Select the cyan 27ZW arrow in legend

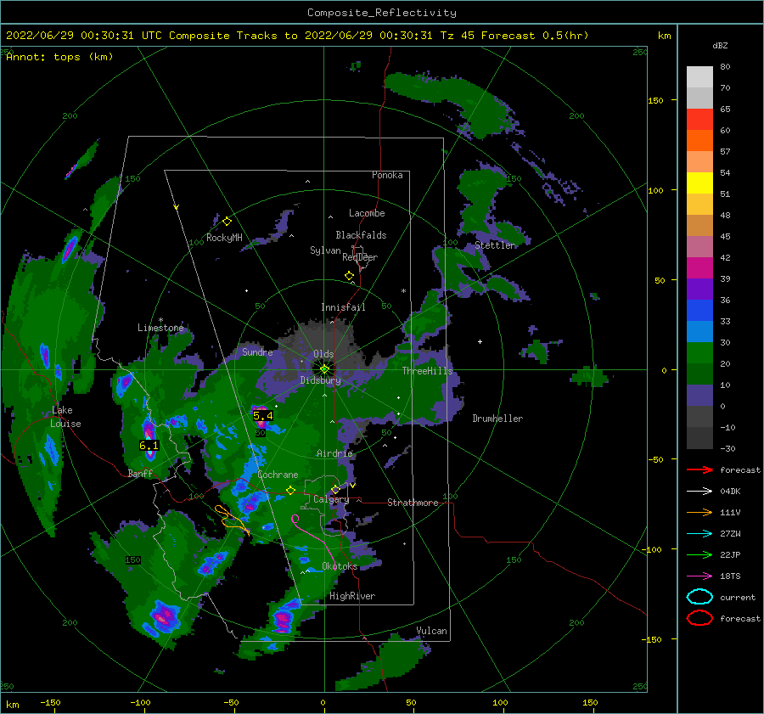(699, 534)
